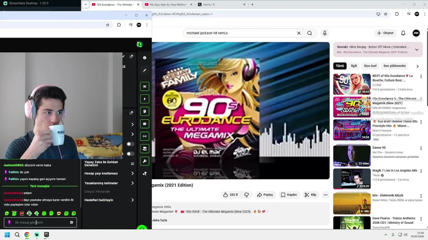
Task: Open the extensions puzzle icon in the front browser window
Action: click(119, 25)
